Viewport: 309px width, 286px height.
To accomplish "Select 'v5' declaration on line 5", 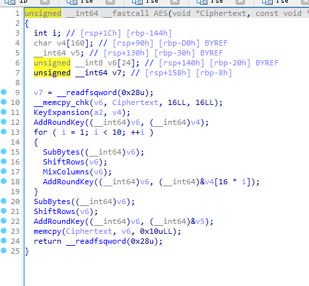I will [75, 53].
